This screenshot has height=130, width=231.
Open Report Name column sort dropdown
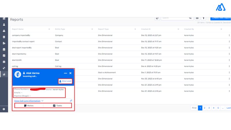[49, 29]
